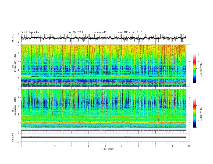Click the time axis tick label "6"

click(x=122, y=146)
